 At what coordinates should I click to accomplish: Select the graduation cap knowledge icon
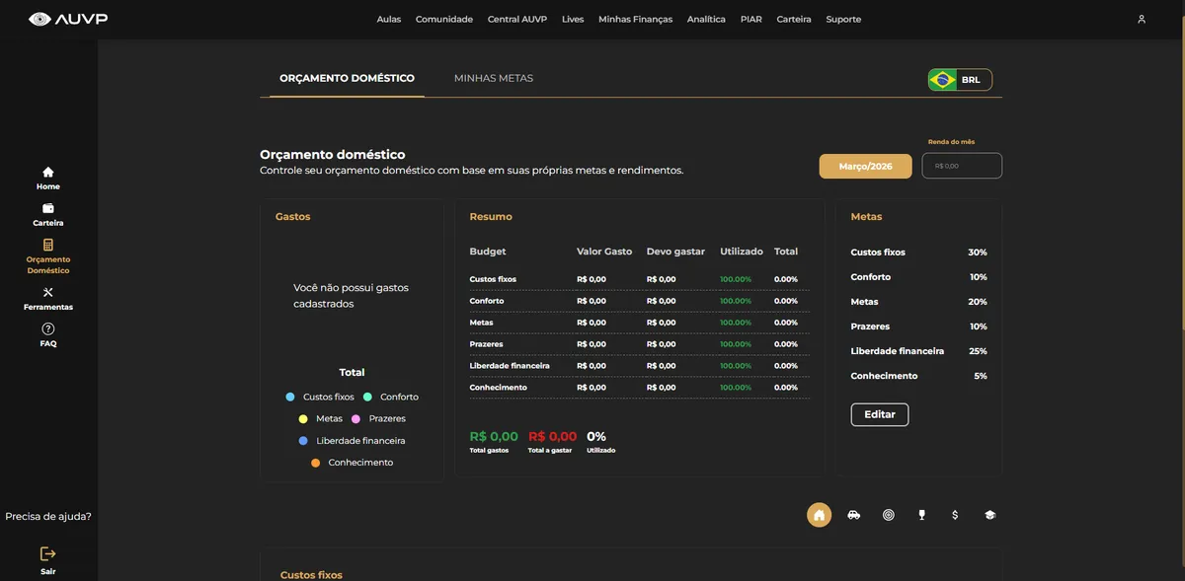point(989,515)
